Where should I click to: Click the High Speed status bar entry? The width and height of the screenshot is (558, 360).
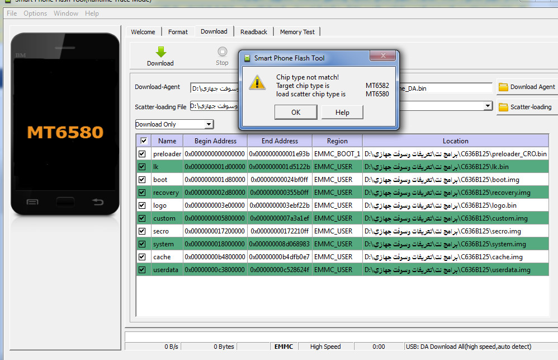point(325,347)
